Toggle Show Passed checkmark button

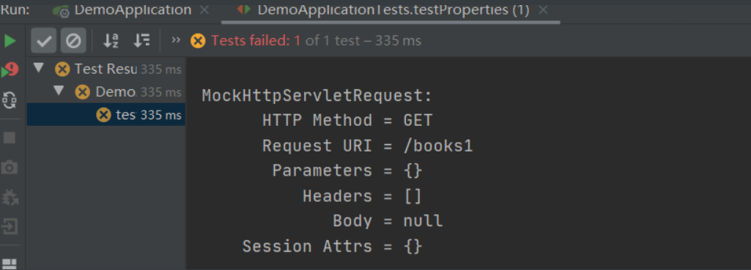click(43, 41)
